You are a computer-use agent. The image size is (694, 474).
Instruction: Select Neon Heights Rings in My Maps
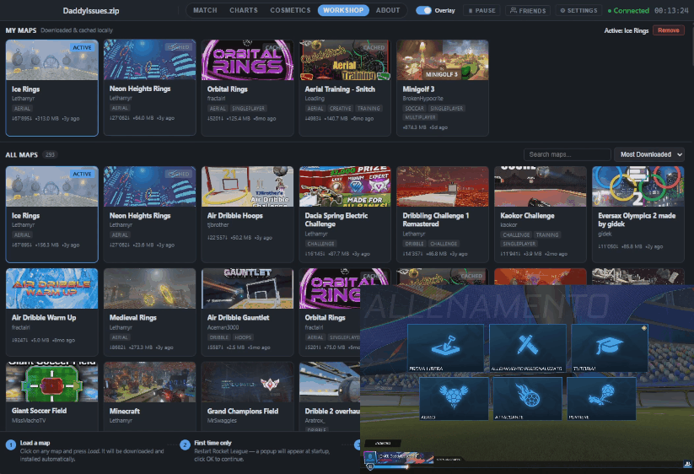[149, 87]
